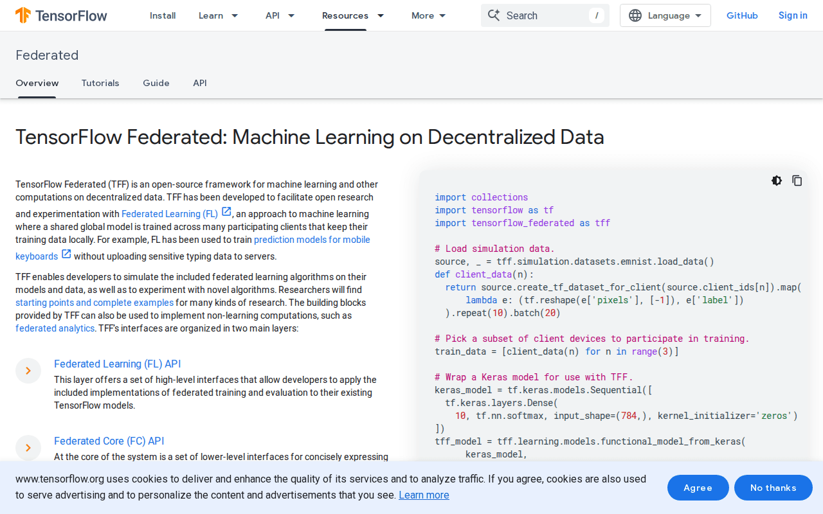Screen dimensions: 823x514
Task: Open Federated Learning (FL) API heading
Action: tap(118, 364)
